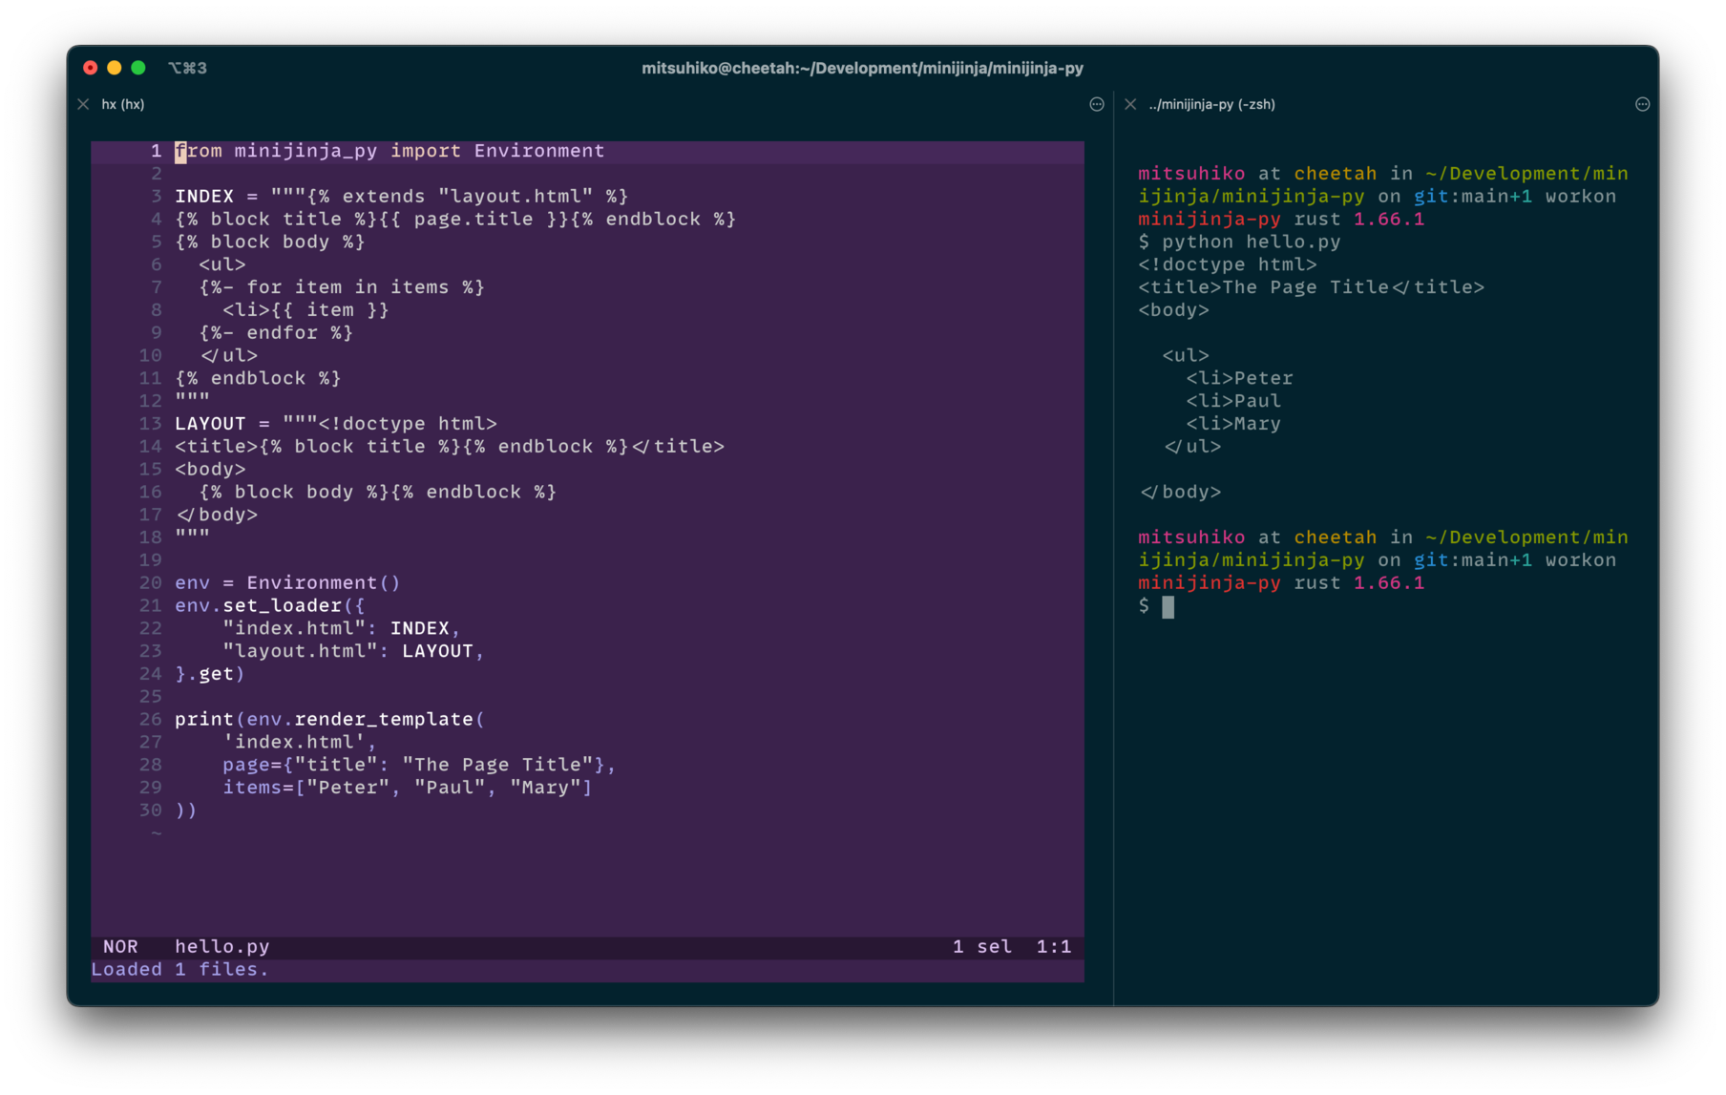Focus the hx (hx) pane title

123,104
